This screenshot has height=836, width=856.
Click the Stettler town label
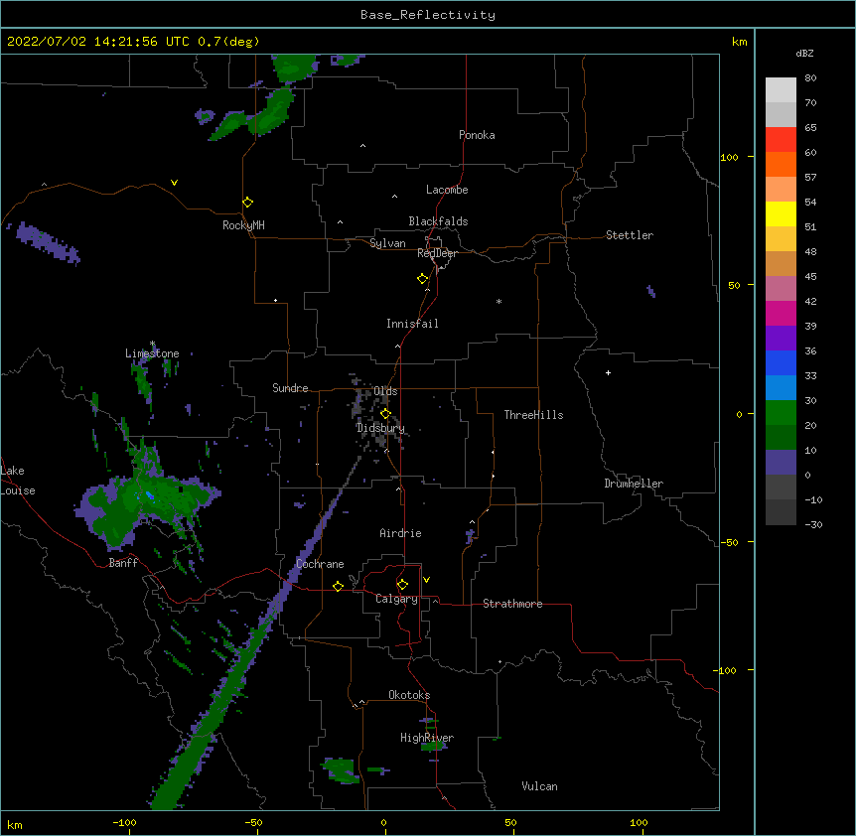click(630, 235)
